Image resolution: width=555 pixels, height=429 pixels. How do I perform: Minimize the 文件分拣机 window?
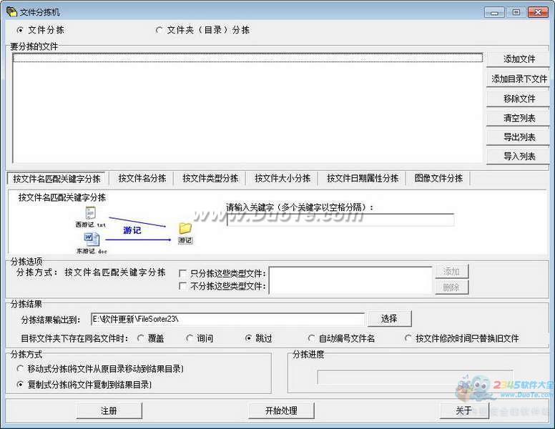click(494, 12)
